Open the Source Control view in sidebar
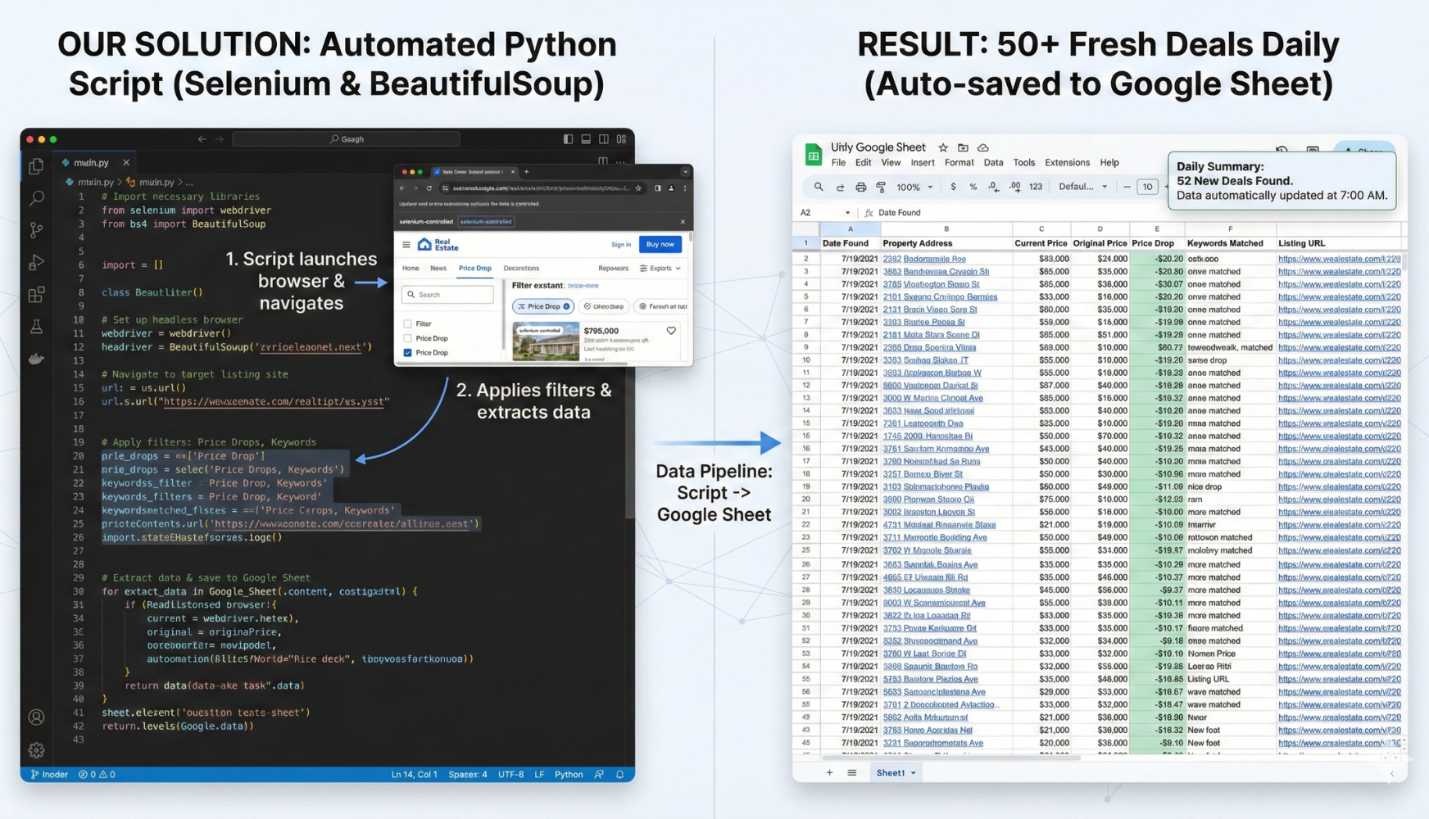 (36, 230)
